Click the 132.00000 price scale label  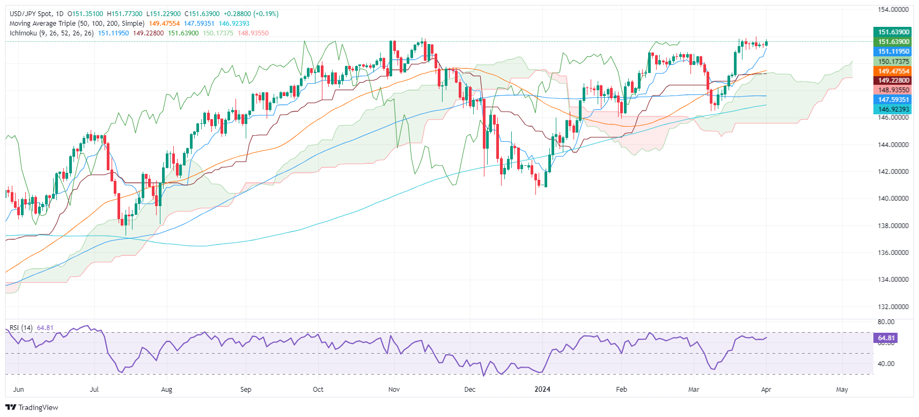893,306
